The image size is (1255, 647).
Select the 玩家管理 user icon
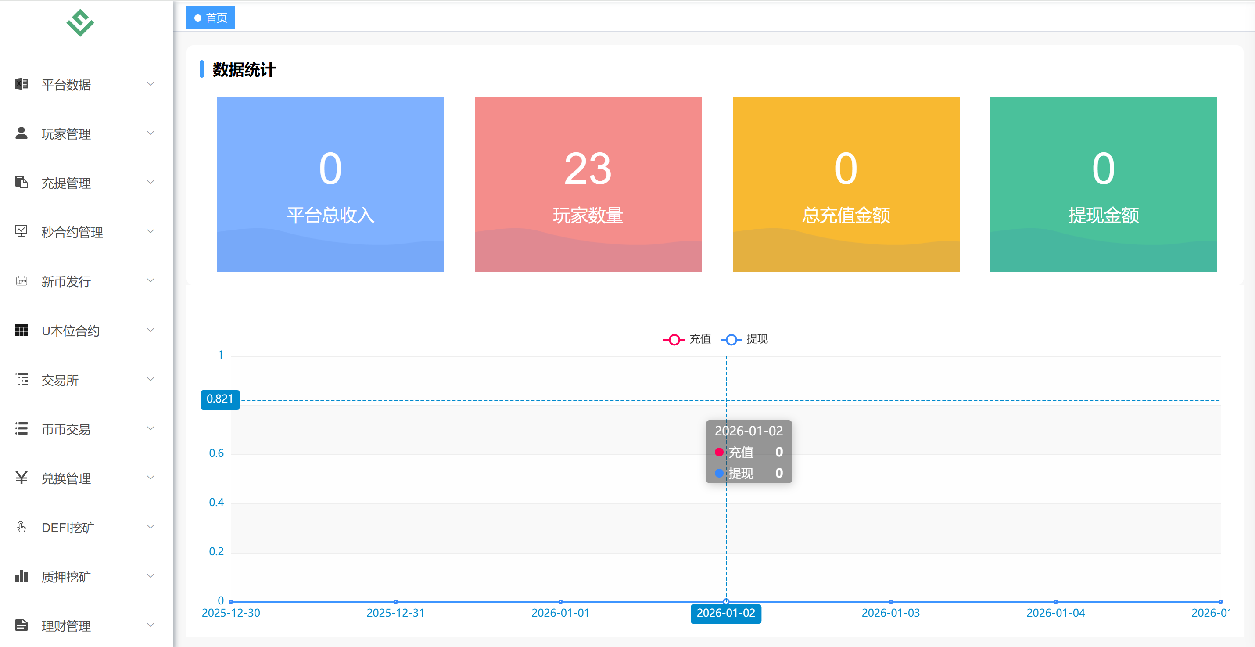(x=21, y=133)
